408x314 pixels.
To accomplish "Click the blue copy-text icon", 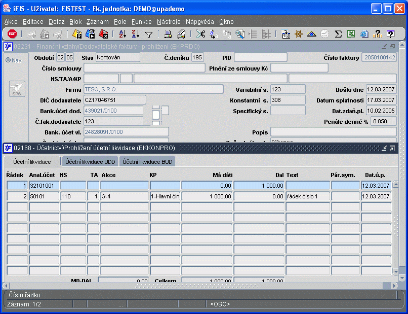I will pos(214,34).
